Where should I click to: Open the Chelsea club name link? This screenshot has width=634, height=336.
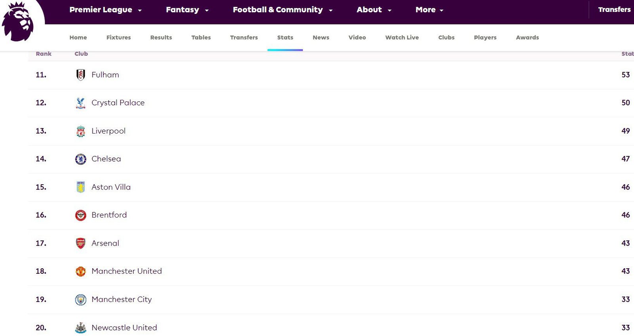tap(106, 159)
